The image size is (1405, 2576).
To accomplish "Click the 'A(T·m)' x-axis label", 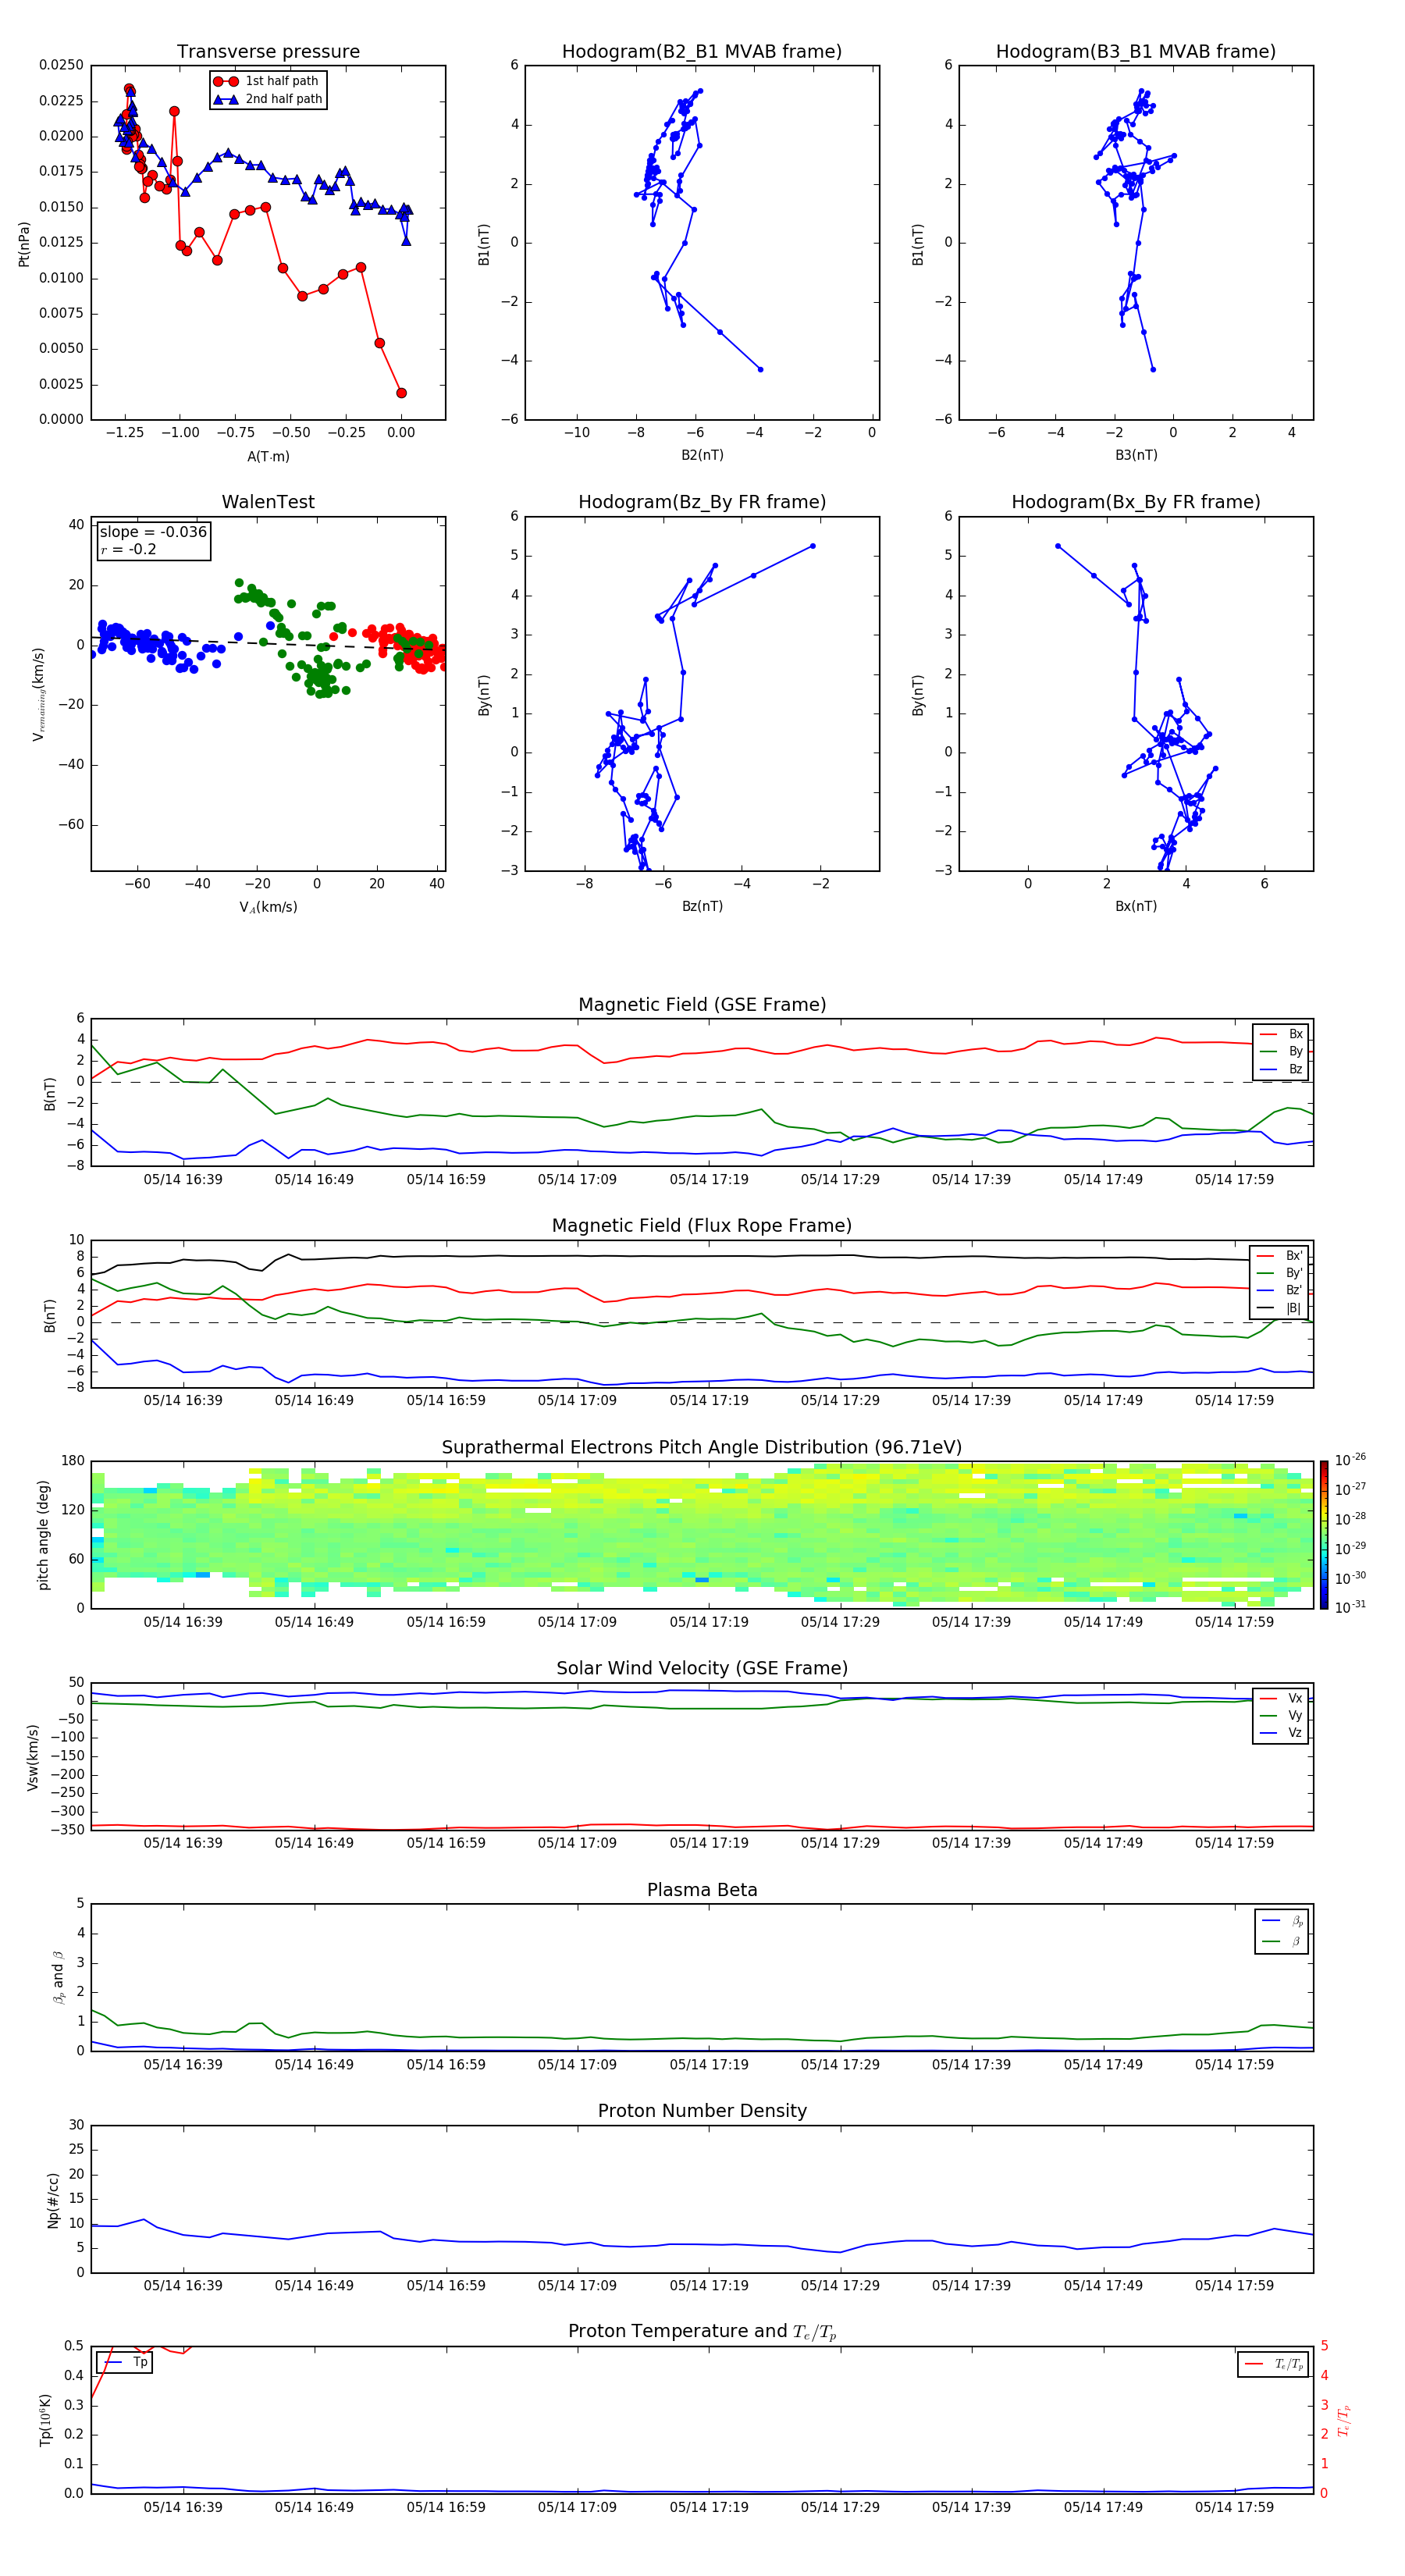I will 268,456.
